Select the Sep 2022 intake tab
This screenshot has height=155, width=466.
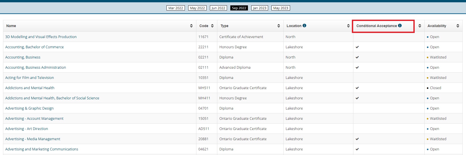[x=239, y=8]
